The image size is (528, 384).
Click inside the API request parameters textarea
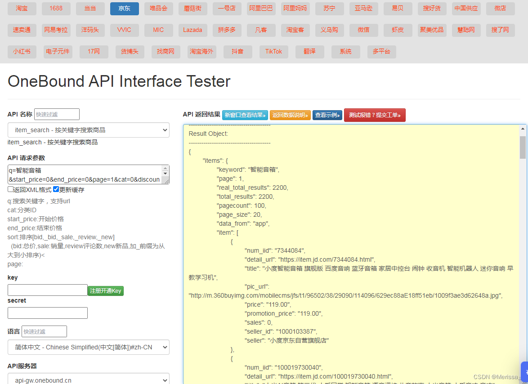(x=85, y=174)
